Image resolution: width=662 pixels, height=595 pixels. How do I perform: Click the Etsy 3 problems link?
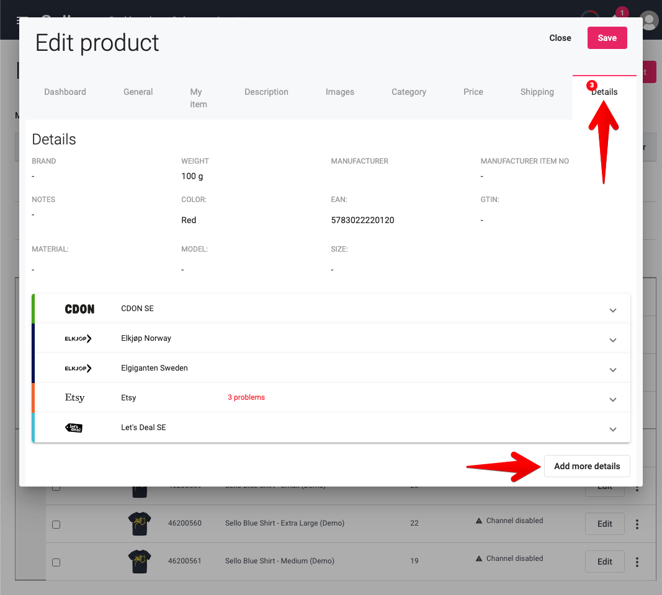[246, 397]
